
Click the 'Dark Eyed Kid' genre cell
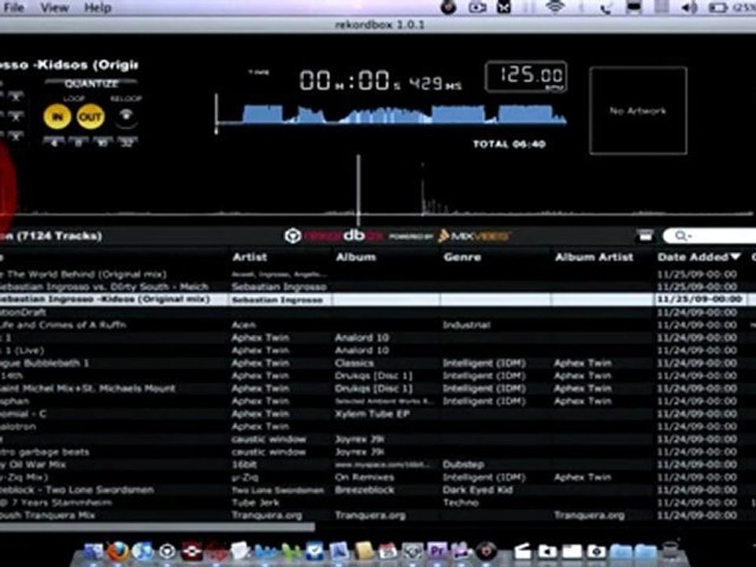[477, 490]
